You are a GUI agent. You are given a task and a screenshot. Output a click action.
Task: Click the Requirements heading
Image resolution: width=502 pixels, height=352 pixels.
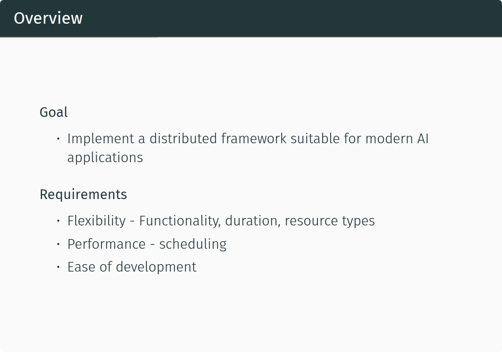tap(83, 194)
